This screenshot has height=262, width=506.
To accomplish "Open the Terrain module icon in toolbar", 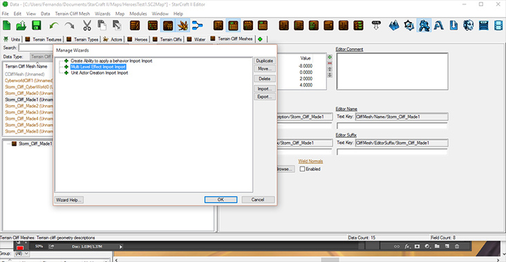I will [394, 25].
